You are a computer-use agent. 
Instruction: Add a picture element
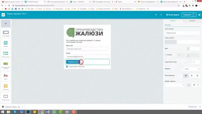click(6, 87)
